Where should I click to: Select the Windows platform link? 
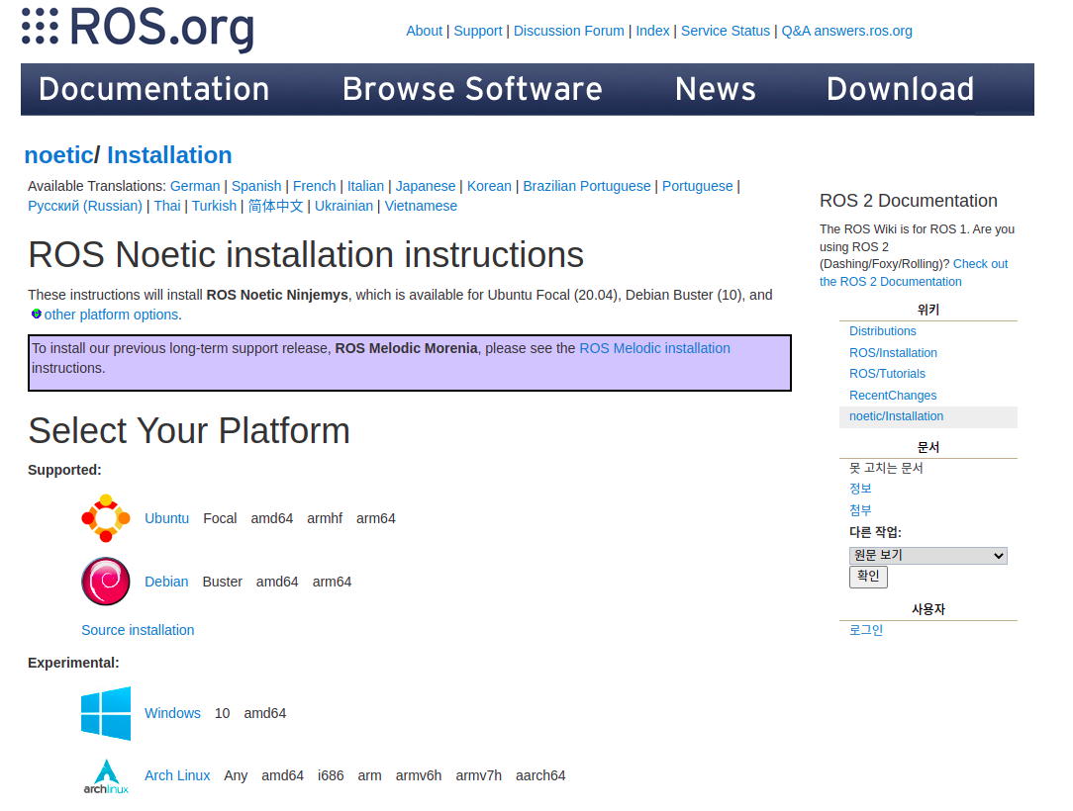(x=172, y=713)
